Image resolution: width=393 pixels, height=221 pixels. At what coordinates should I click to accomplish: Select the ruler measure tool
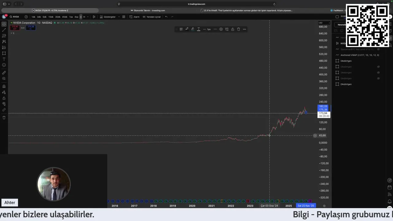click(x=4, y=73)
